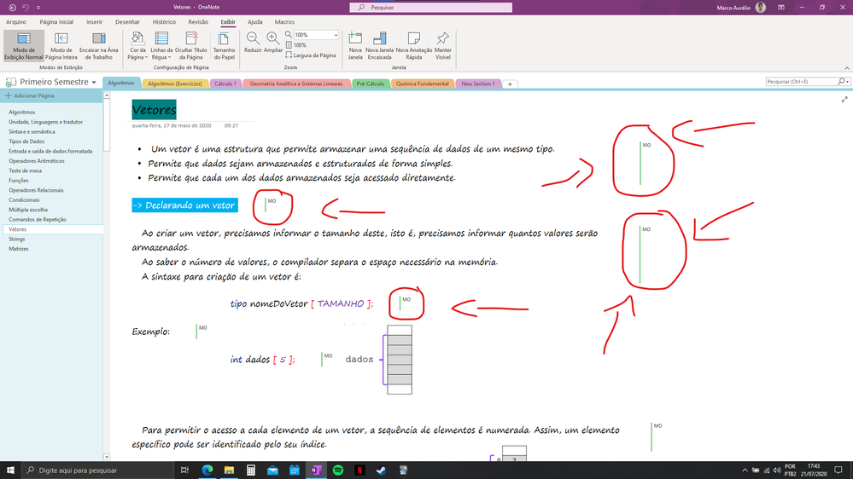Click the back arrow in title bar
853x479 pixels.
click(x=13, y=8)
